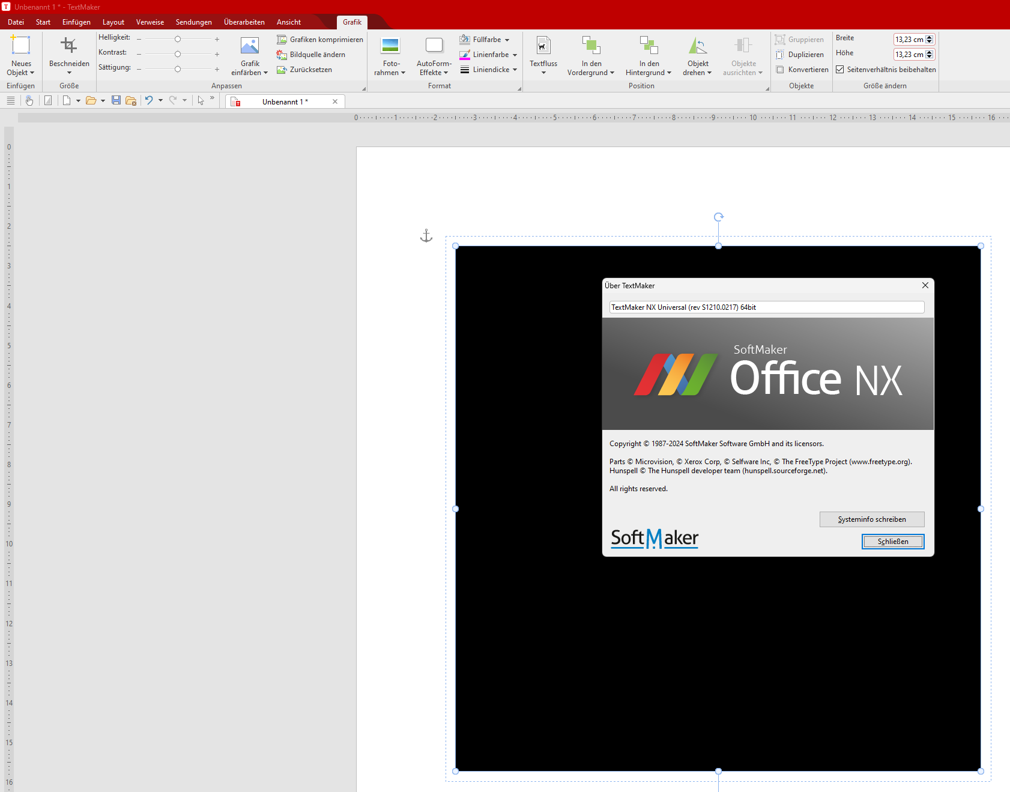This screenshot has width=1010, height=792.
Task: Click Konvertieren in Objekte group
Action: pyautogui.click(x=802, y=70)
